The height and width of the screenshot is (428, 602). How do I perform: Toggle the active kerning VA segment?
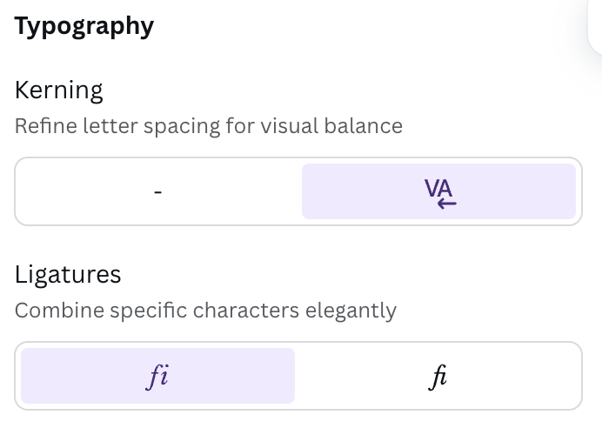(x=438, y=191)
